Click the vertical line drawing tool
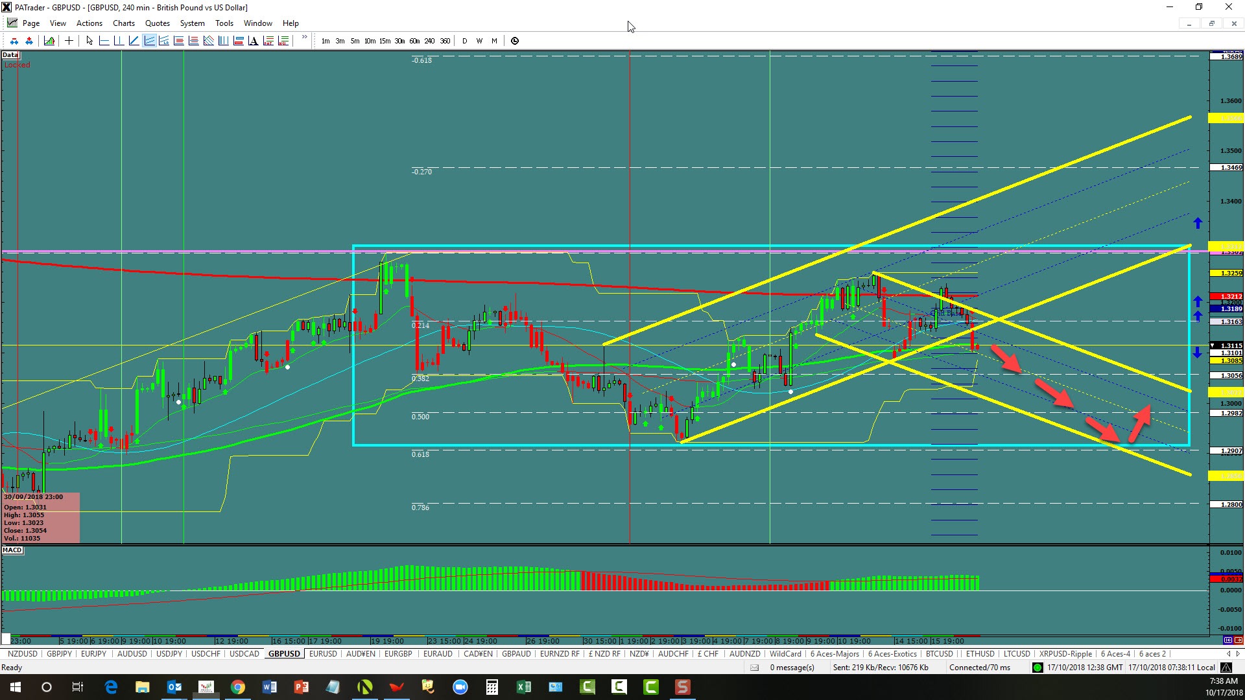 point(119,41)
